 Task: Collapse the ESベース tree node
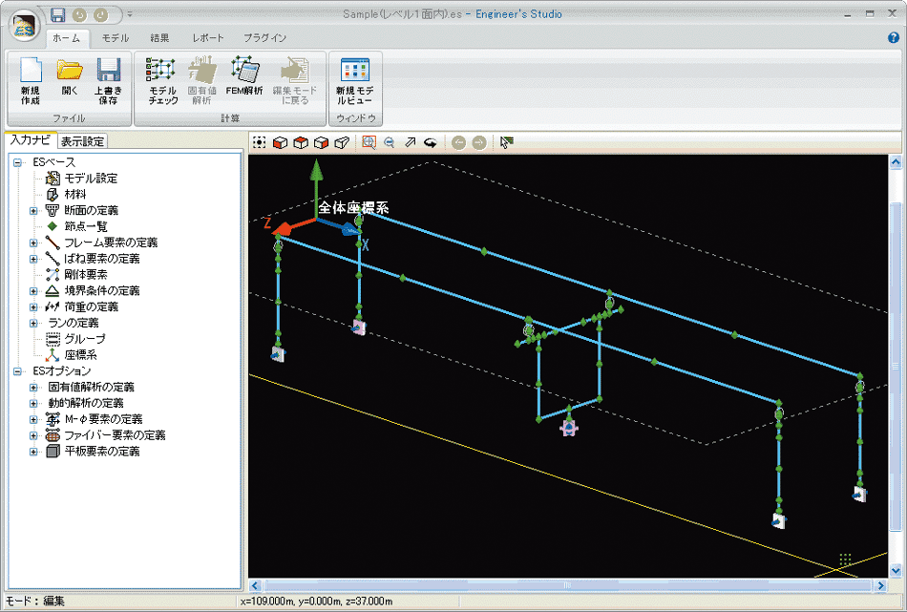pos(17,162)
